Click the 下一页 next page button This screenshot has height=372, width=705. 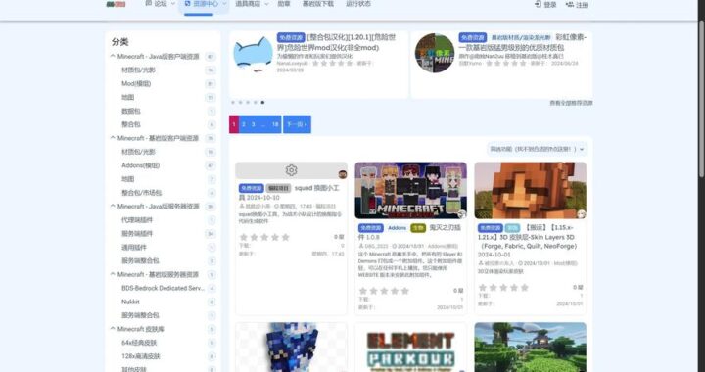[298, 124]
